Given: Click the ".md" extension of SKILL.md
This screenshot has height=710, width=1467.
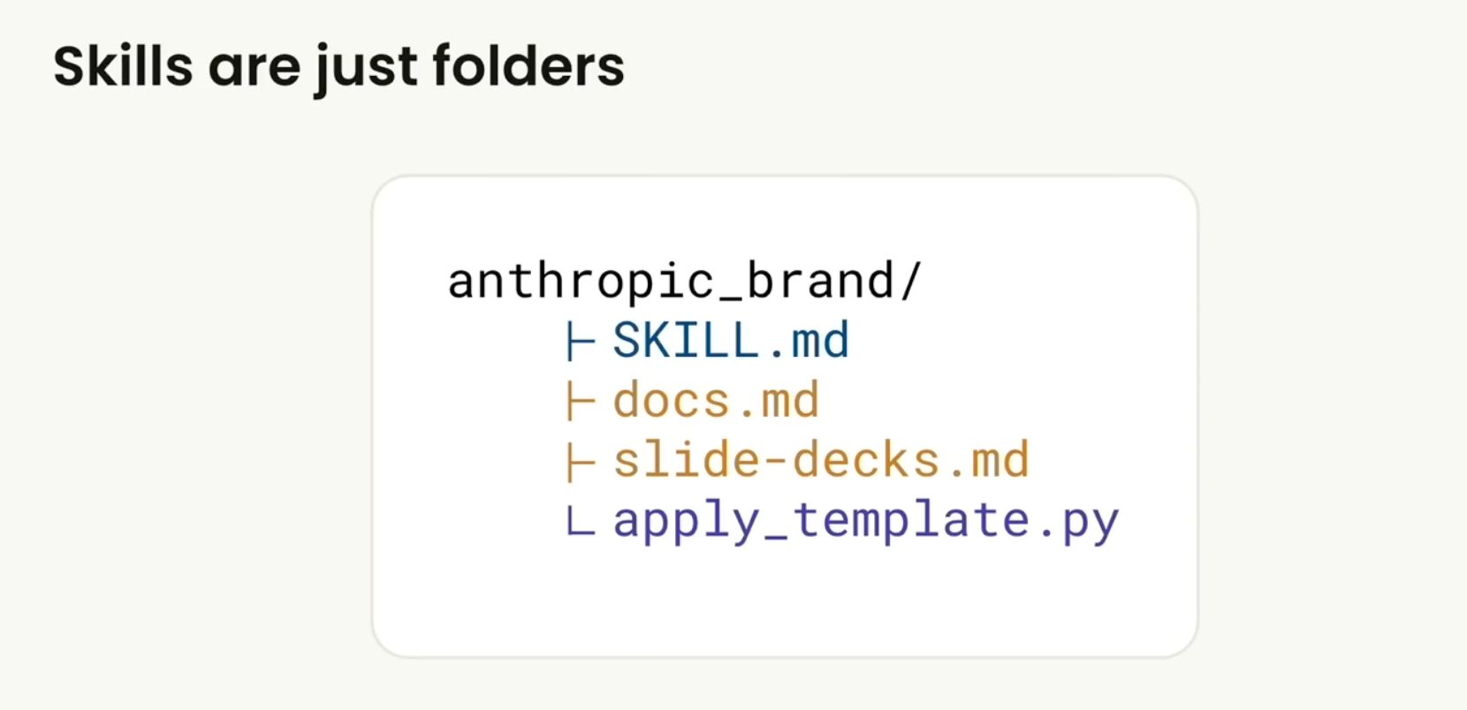Looking at the screenshot, I should pyautogui.click(x=810, y=341).
